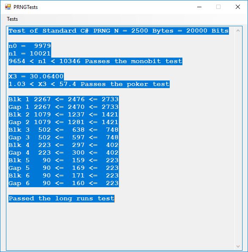This screenshot has width=248, height=252.
Task: Click the scrollbar up arrow
Action: pyautogui.click(x=238, y=30)
